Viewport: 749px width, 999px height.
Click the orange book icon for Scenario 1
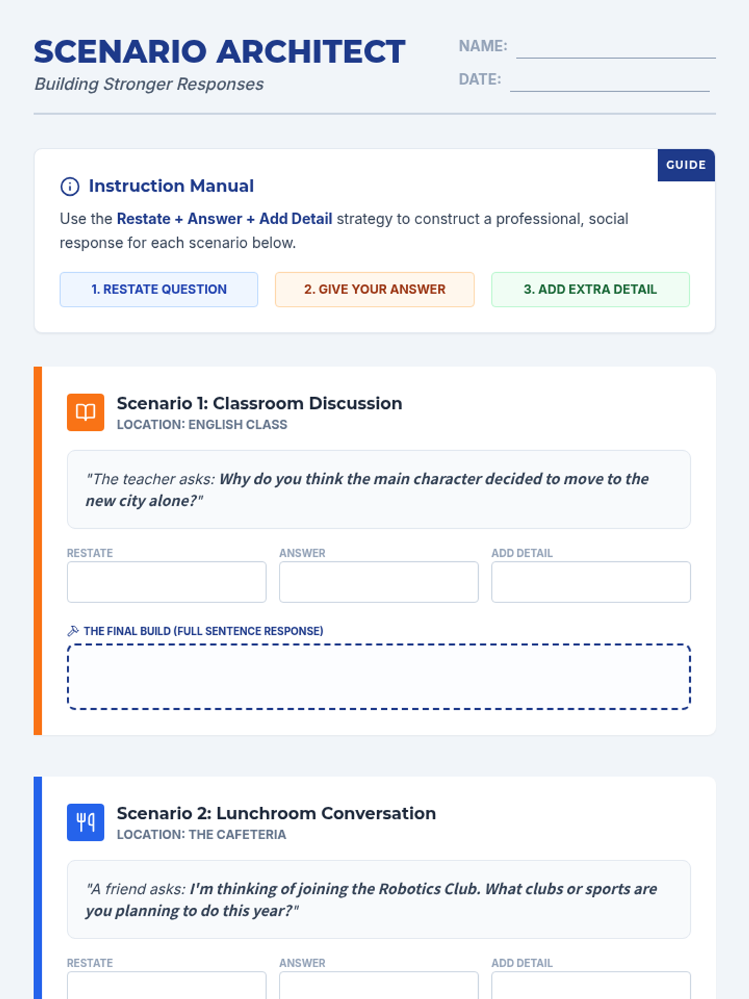coord(86,412)
